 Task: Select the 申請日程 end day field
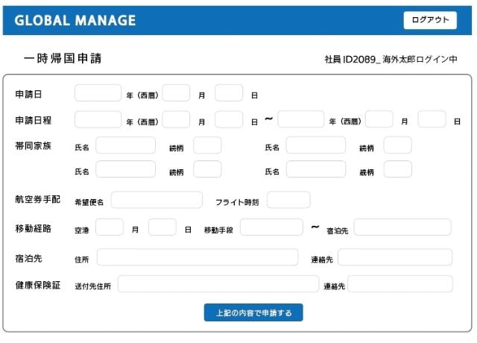(x=432, y=119)
